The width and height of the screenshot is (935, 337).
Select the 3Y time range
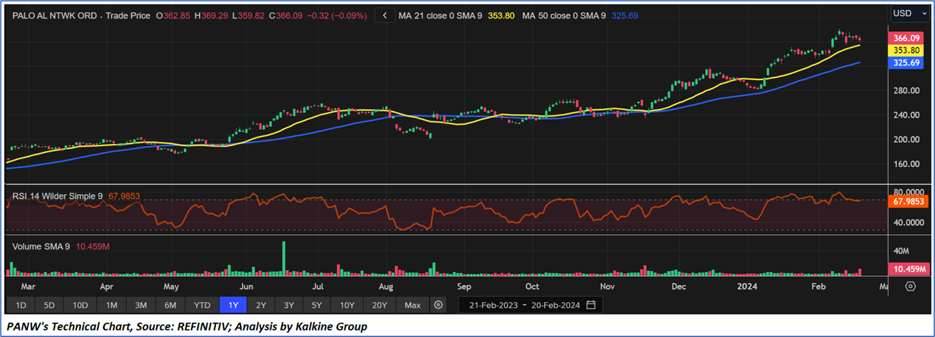[x=289, y=305]
